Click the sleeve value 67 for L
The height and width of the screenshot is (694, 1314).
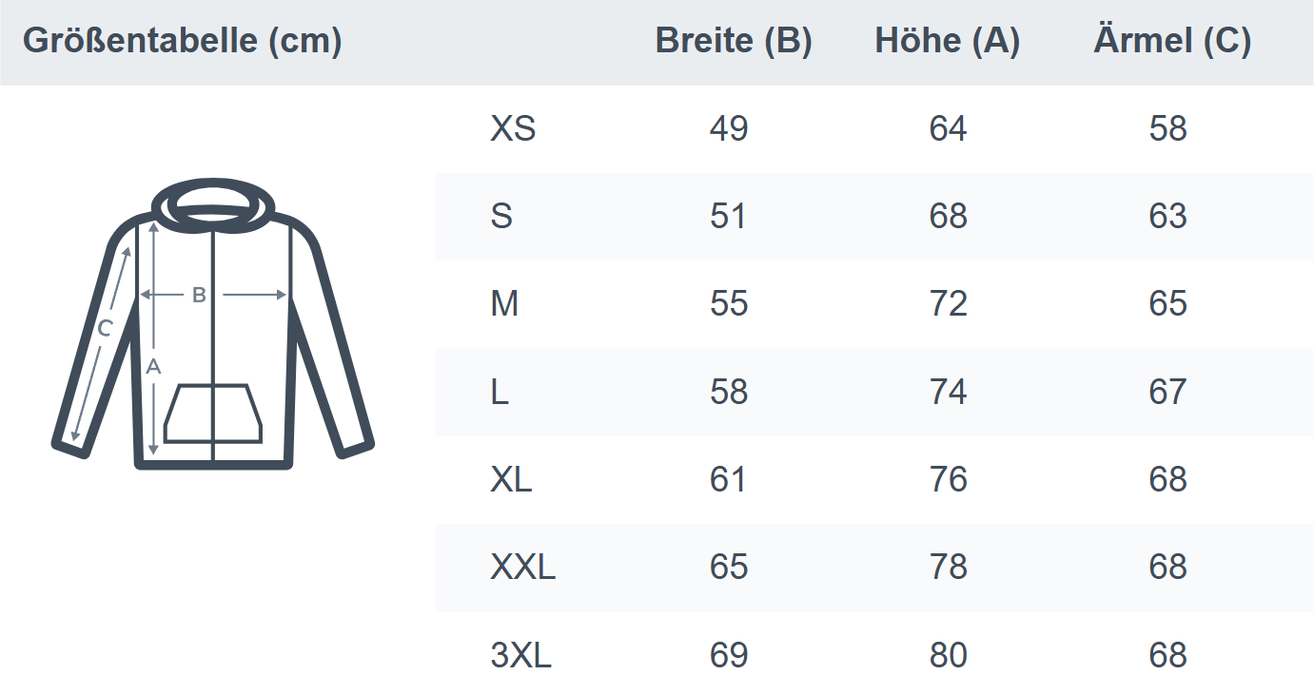tap(1167, 392)
